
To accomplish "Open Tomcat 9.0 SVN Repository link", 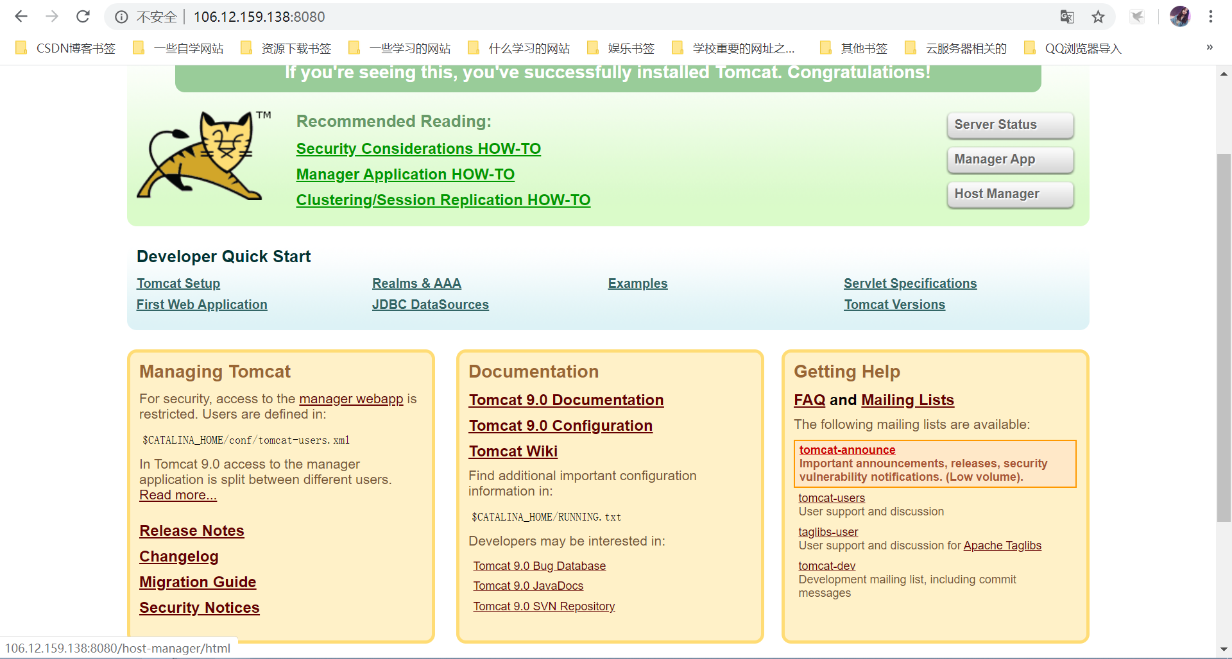I will (543, 606).
